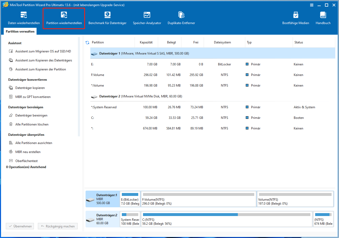The height and width of the screenshot is (238, 339).
Task: Open the Duplikate-Entferner
Action: 181,17
